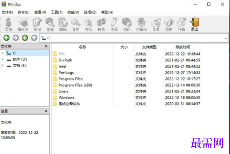Expand the 软件 (D:) tree node
Image resolution: width=230 pixels, height=154 pixels.
click(2, 59)
